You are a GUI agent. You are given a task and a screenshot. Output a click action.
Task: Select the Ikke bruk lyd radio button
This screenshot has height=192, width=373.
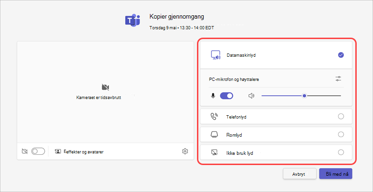point(341,152)
